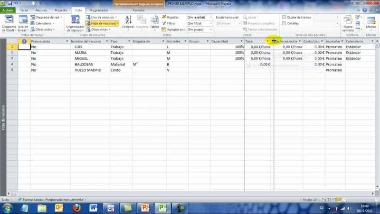Open the Tablas button
Screen dimensions: 380x214
(x=154, y=22)
